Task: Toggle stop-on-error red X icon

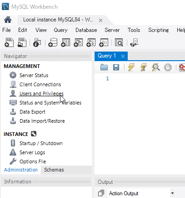Action: pos(182,68)
